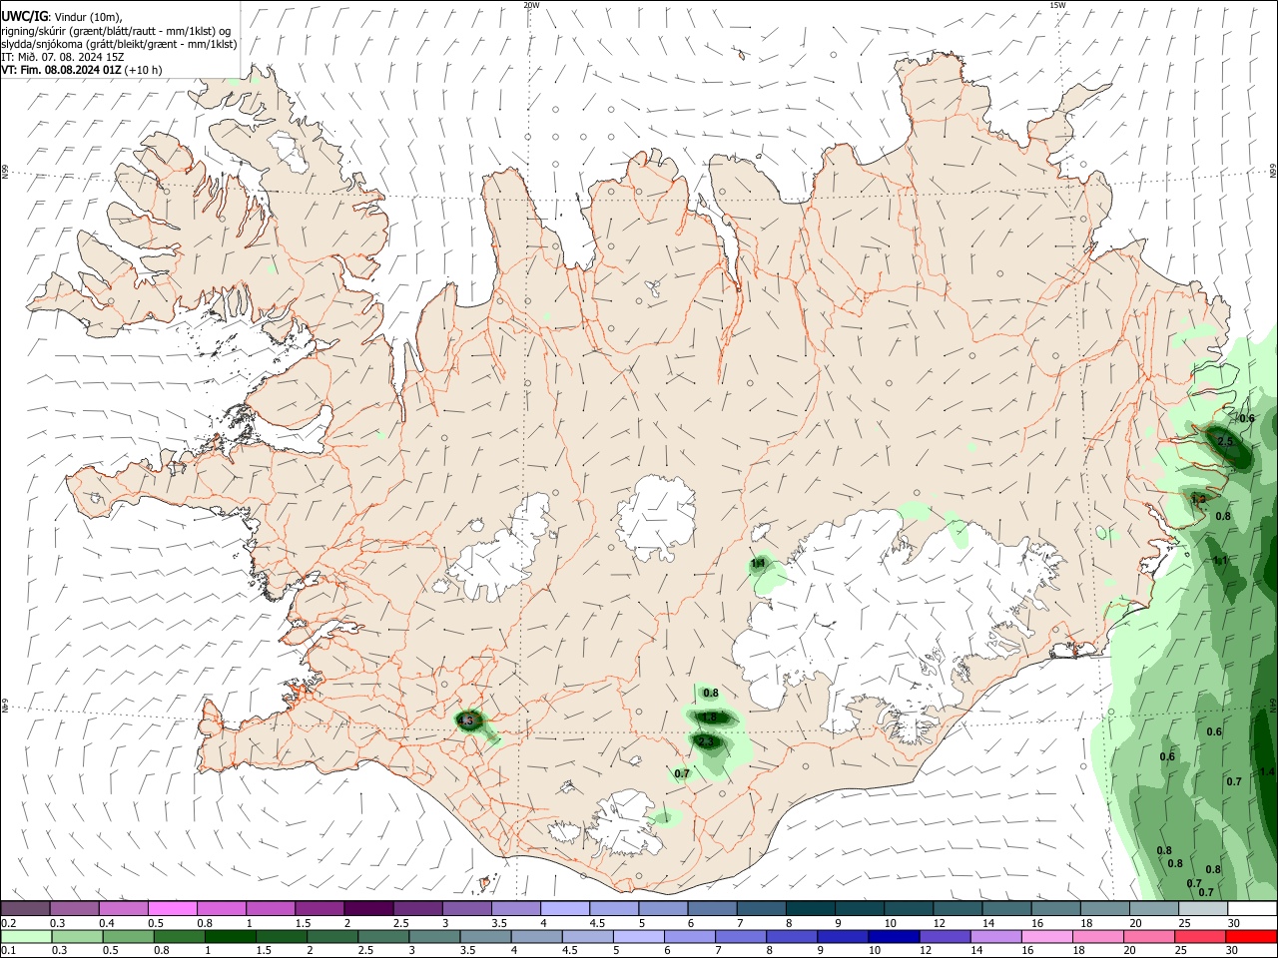
Task: Pick the dark teal snow swatch between 9 and 10
Action: pyautogui.click(x=859, y=908)
